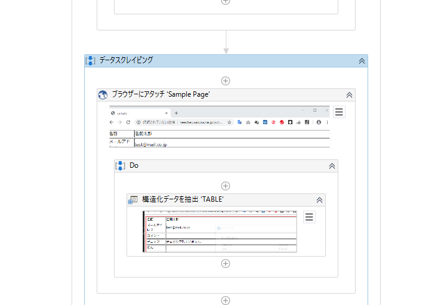Click the Sample Page browser screenshot thumbnail
Screen dimensions: 435x305
pyautogui.click(x=220, y=127)
